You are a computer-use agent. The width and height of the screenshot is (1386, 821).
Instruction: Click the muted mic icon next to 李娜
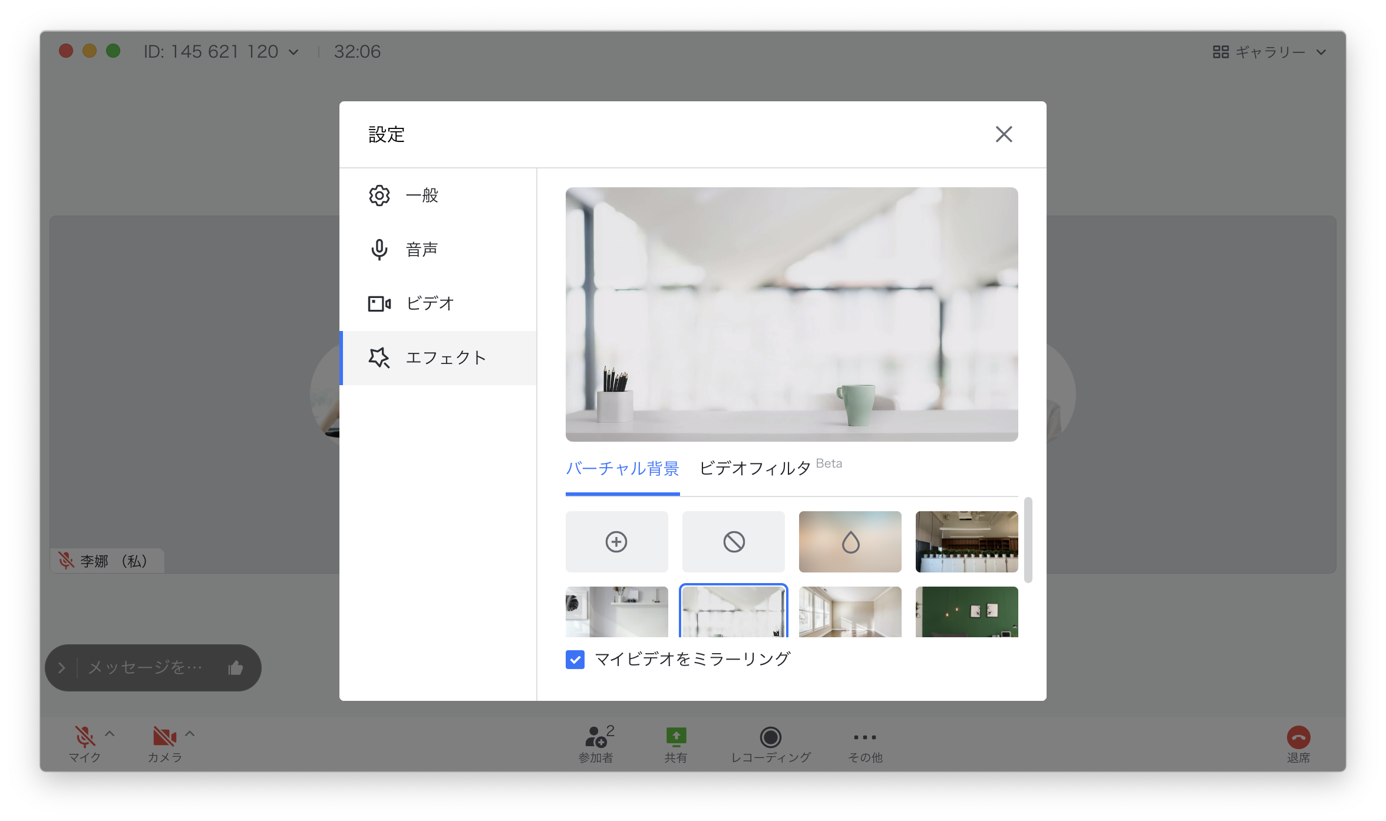coord(66,561)
